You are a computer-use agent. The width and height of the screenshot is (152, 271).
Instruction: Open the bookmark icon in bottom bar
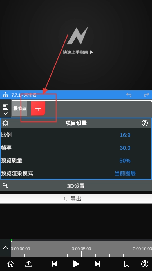127,264
